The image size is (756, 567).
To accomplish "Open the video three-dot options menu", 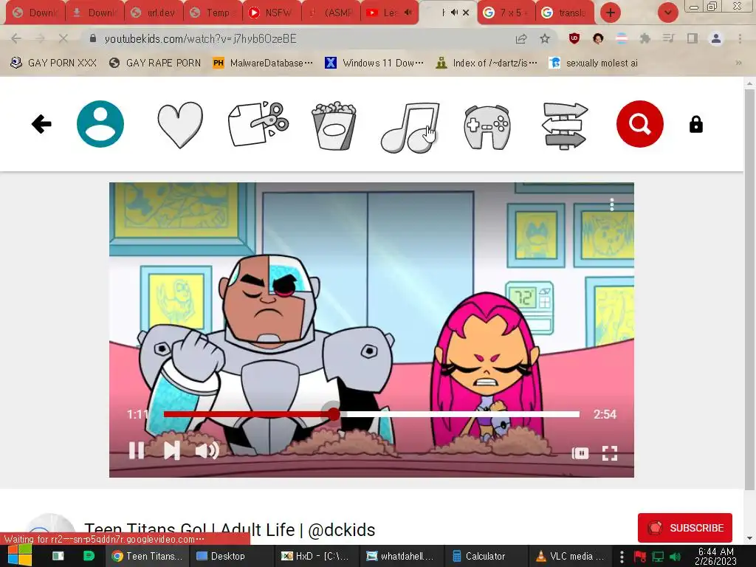I will [612, 205].
